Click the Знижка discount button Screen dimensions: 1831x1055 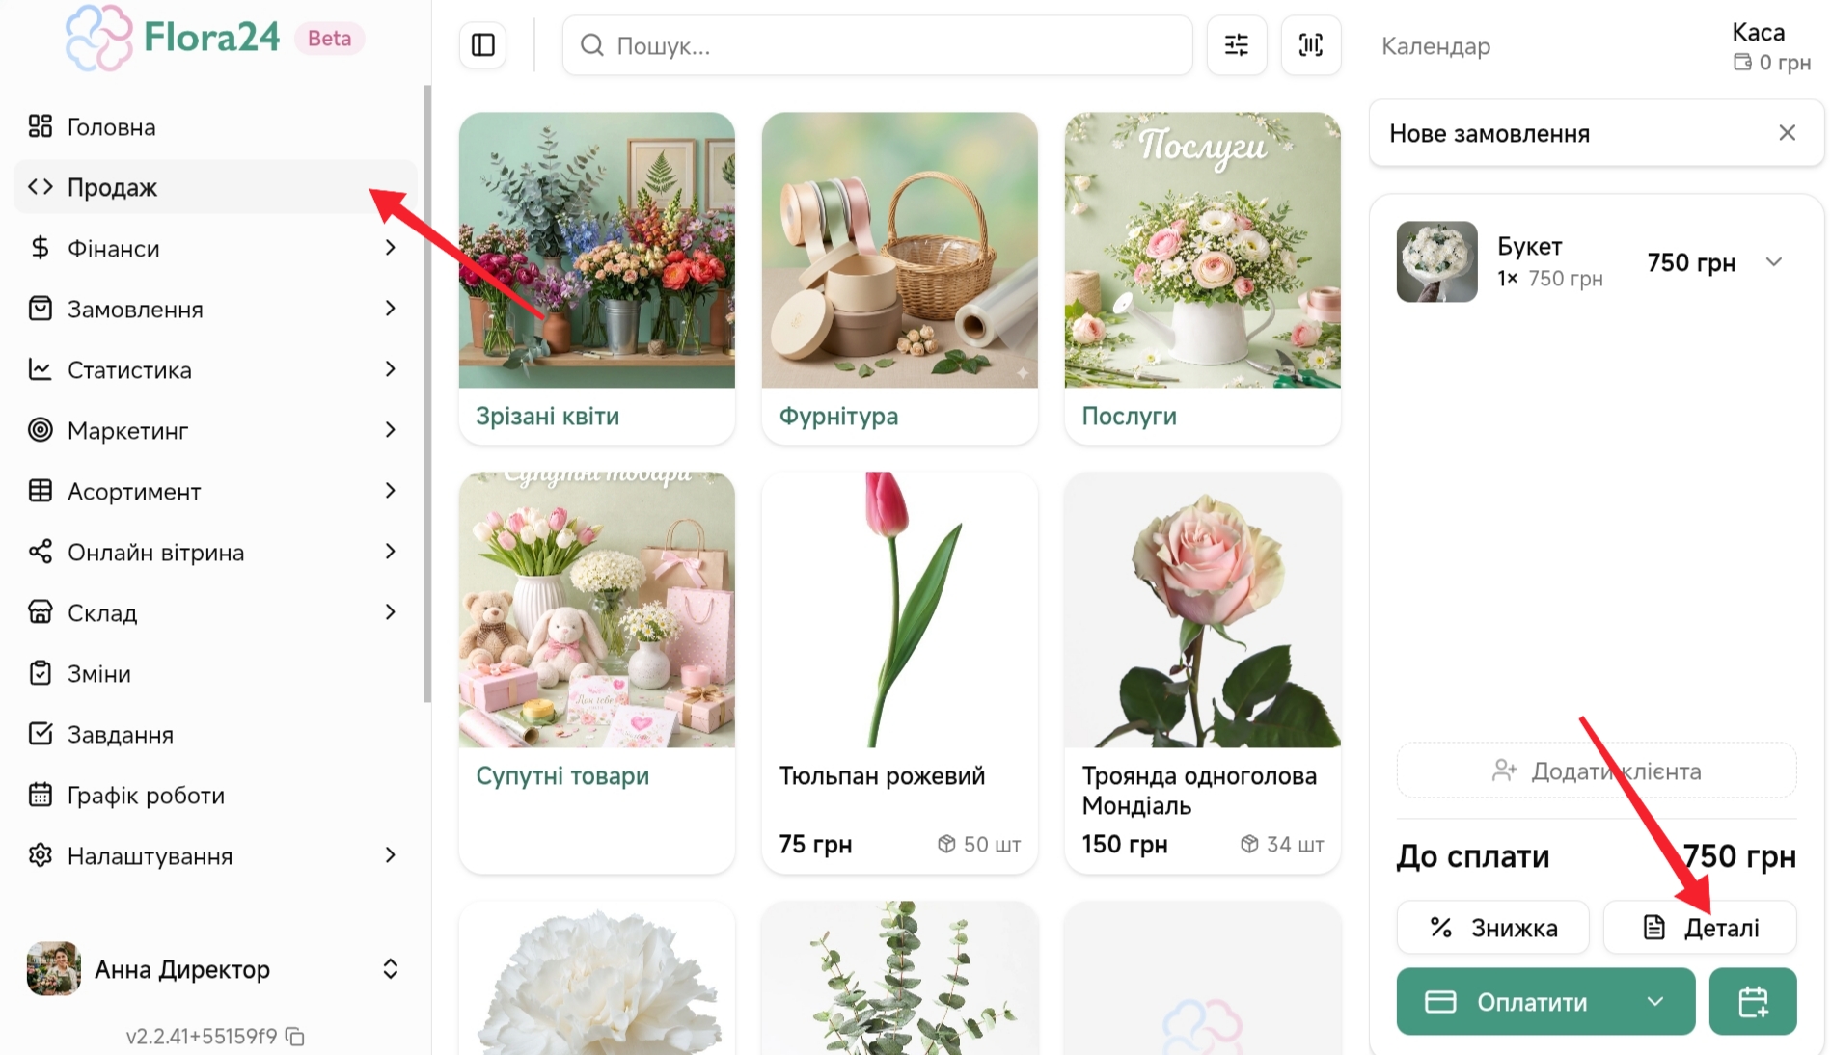[x=1492, y=928]
